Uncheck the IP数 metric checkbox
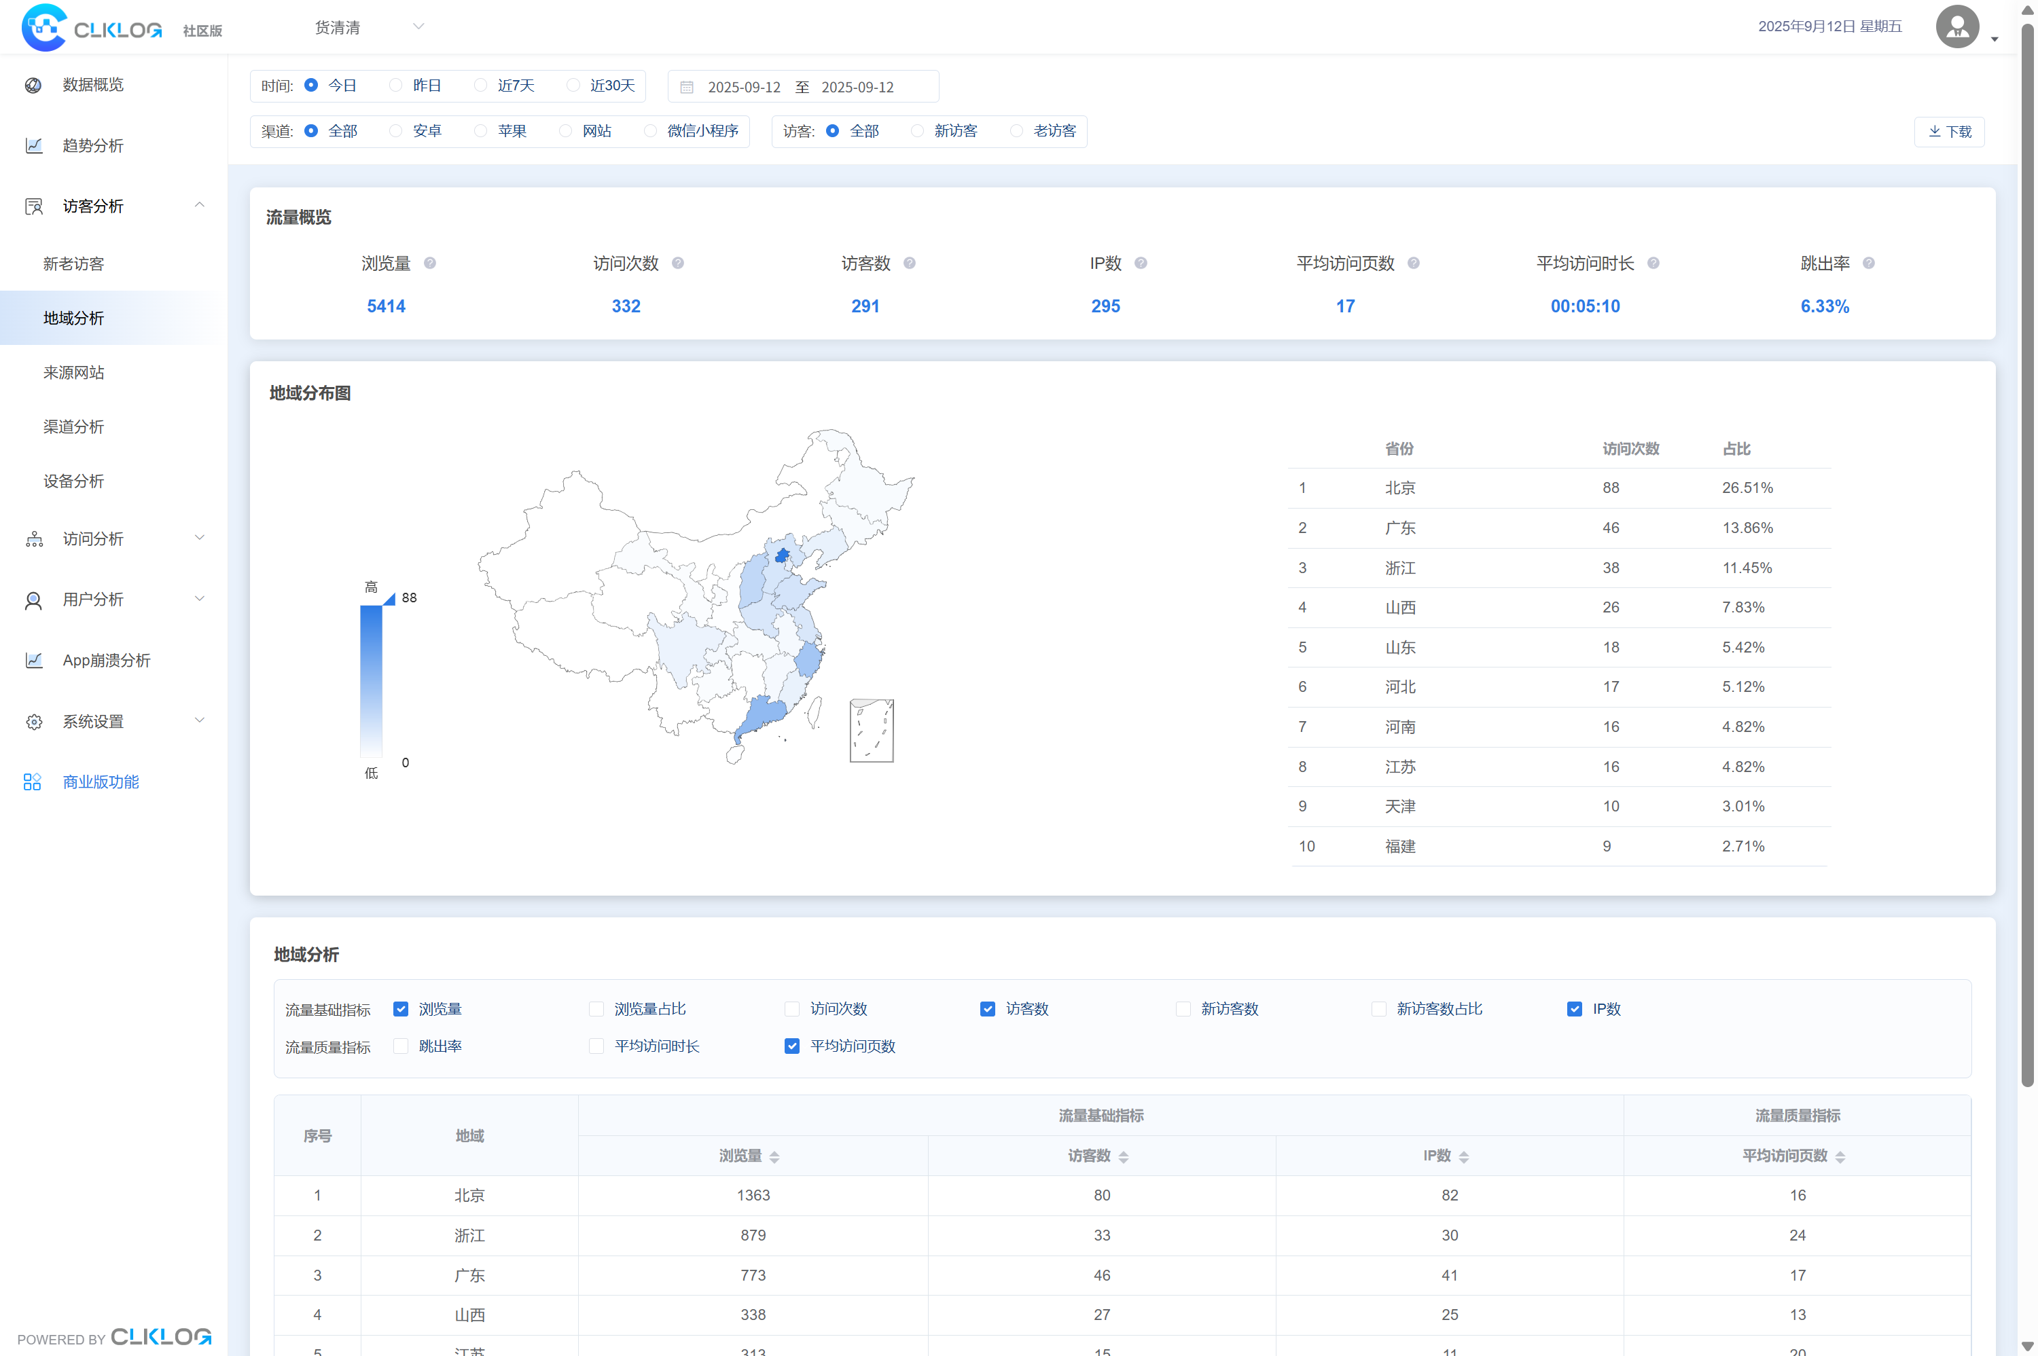This screenshot has height=1356, width=2038. [1574, 1009]
